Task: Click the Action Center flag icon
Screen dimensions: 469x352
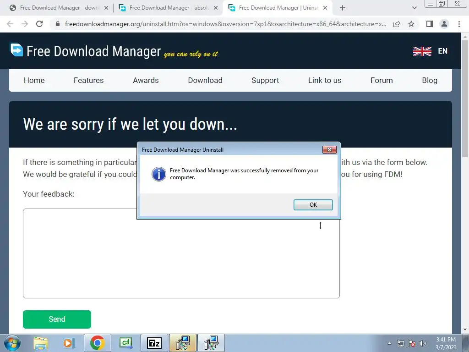Action: click(412, 343)
